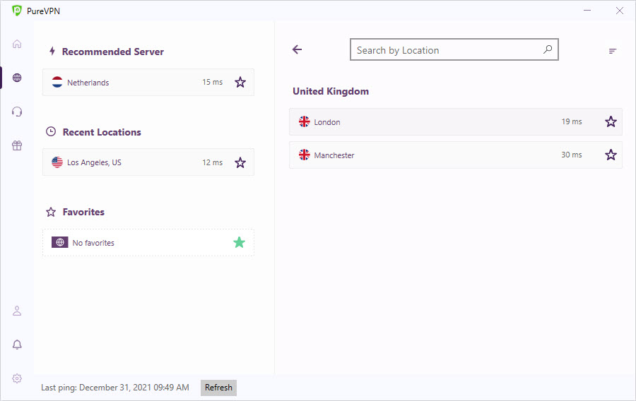The width and height of the screenshot is (636, 401).
Task: Click the clock icon beside Recent Locations
Action: pos(51,131)
